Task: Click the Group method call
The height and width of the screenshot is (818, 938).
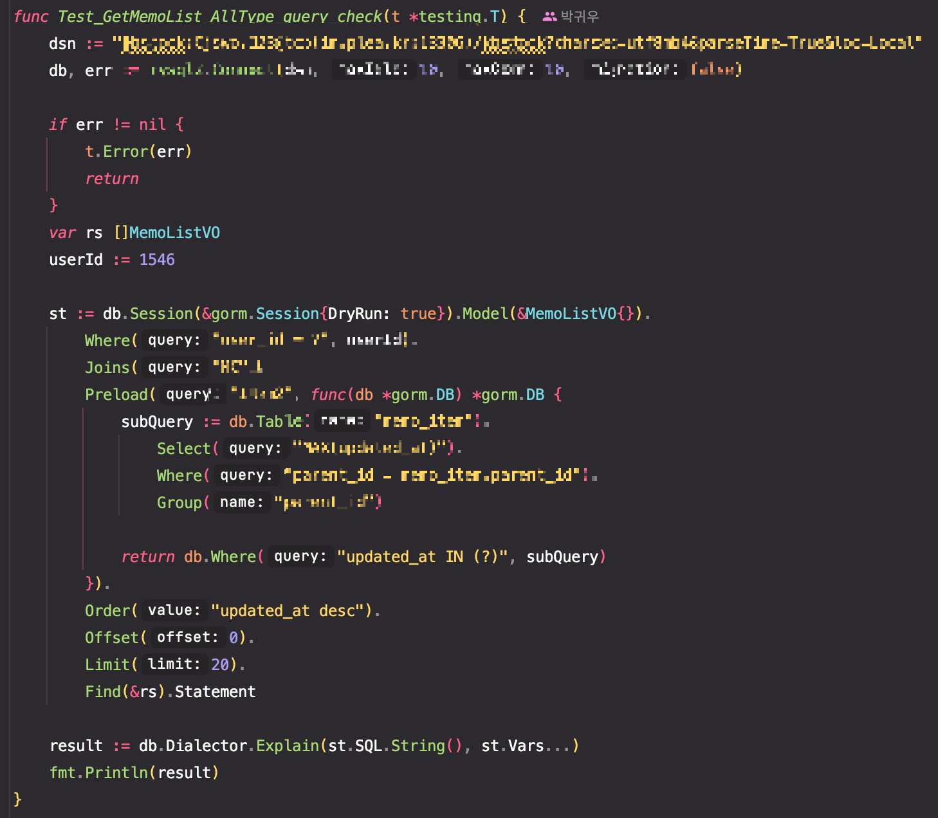Action: click(x=179, y=503)
